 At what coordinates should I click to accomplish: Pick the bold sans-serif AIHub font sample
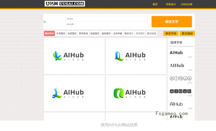tap(176, 53)
